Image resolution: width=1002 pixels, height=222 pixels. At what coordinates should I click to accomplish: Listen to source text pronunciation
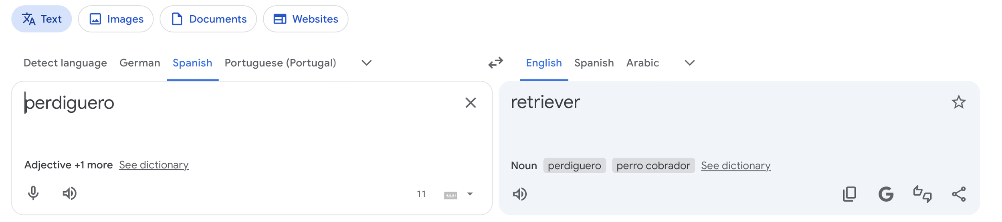pyautogui.click(x=69, y=194)
